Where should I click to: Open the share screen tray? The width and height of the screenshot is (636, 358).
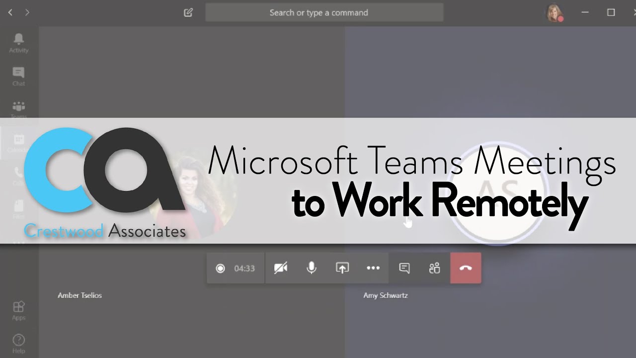click(342, 268)
